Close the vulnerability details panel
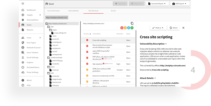The image size is (211, 106). click(x=183, y=28)
